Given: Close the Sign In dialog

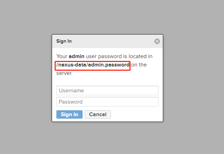Looking at the screenshot, I should pos(157,41).
